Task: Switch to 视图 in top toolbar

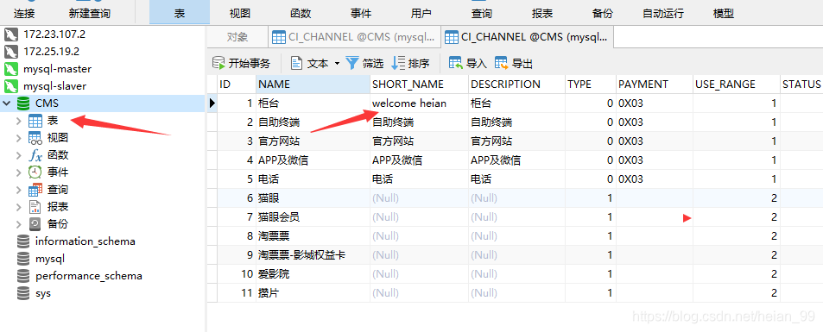Action: click(x=240, y=14)
